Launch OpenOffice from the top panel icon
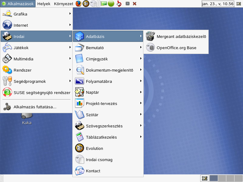The width and height of the screenshot is (243, 182). (93, 4)
